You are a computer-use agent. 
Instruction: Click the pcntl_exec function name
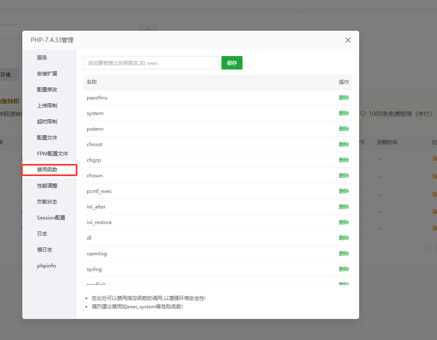click(99, 191)
